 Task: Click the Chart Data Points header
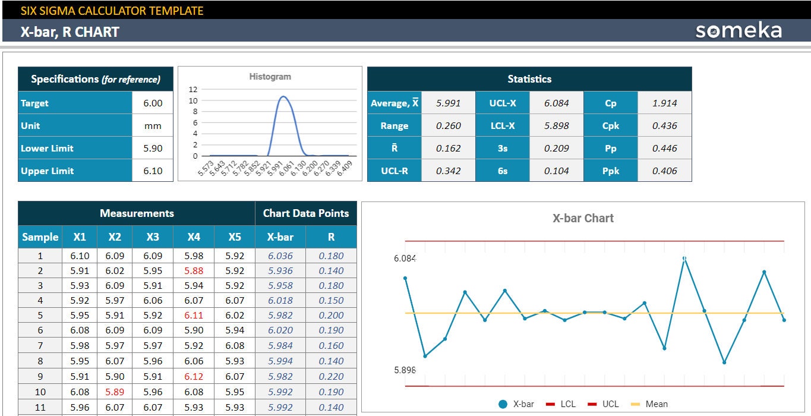pyautogui.click(x=305, y=213)
